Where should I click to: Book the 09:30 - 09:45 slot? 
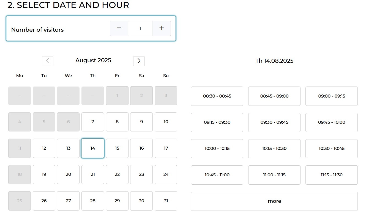tap(274, 122)
